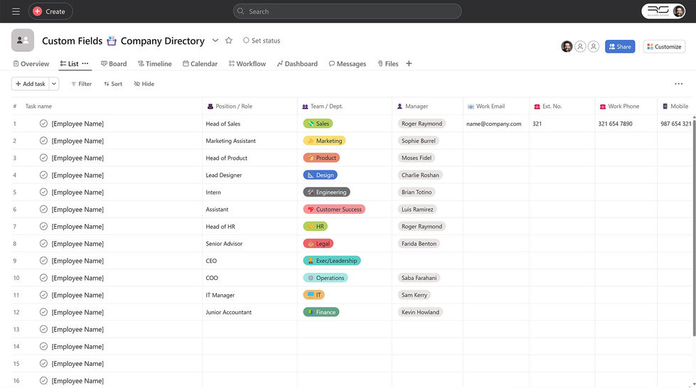The image size is (696, 388).
Task: Expand the project title dropdown chevron
Action: (x=215, y=41)
